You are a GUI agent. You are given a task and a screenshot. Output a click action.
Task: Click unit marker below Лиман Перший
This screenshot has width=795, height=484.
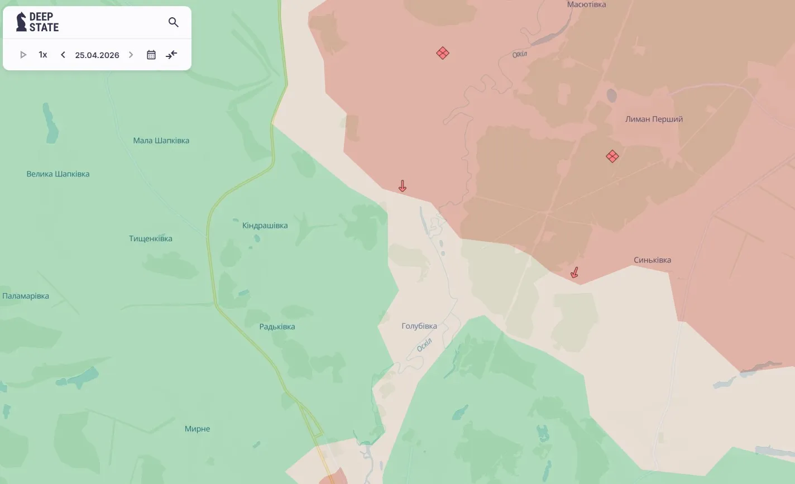(x=612, y=156)
